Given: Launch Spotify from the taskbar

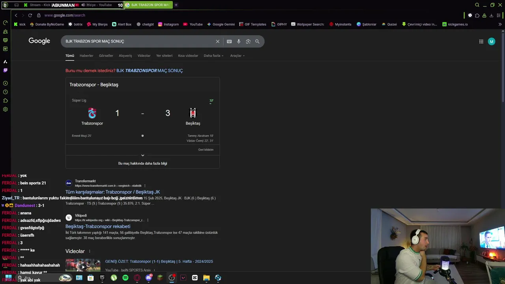Looking at the screenshot, I should [125, 278].
